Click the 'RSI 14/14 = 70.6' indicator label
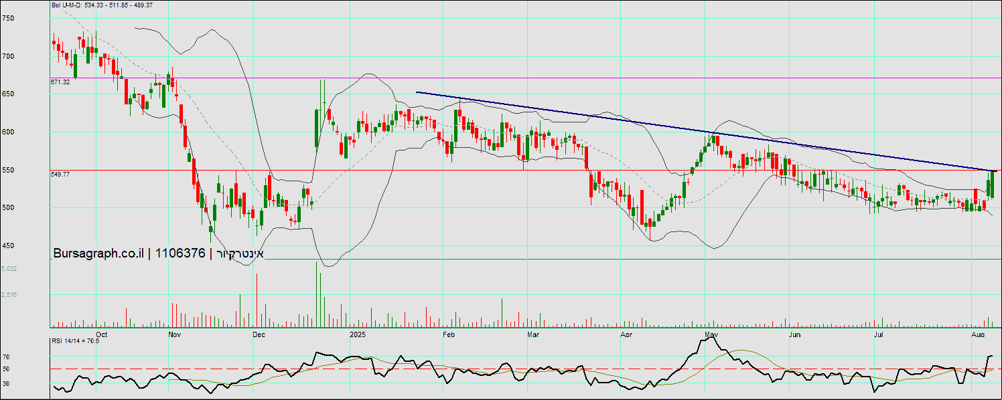Viewport: 1002px width, 400px height. point(76,341)
